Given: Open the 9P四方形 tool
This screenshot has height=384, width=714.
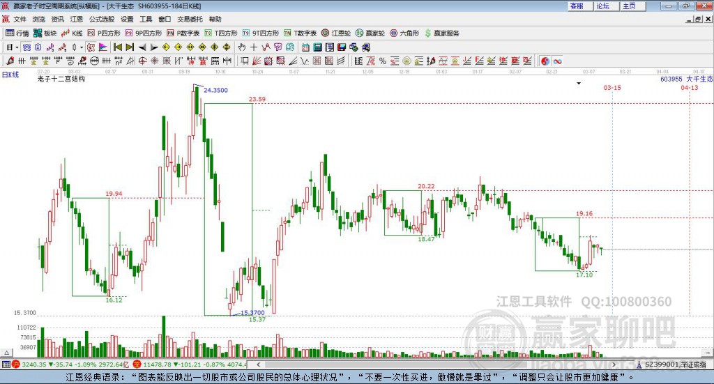Looking at the screenshot, I should [x=144, y=33].
